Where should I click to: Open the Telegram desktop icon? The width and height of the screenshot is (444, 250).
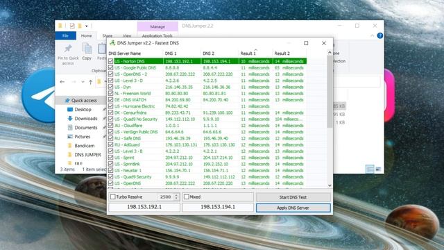coord(39,96)
